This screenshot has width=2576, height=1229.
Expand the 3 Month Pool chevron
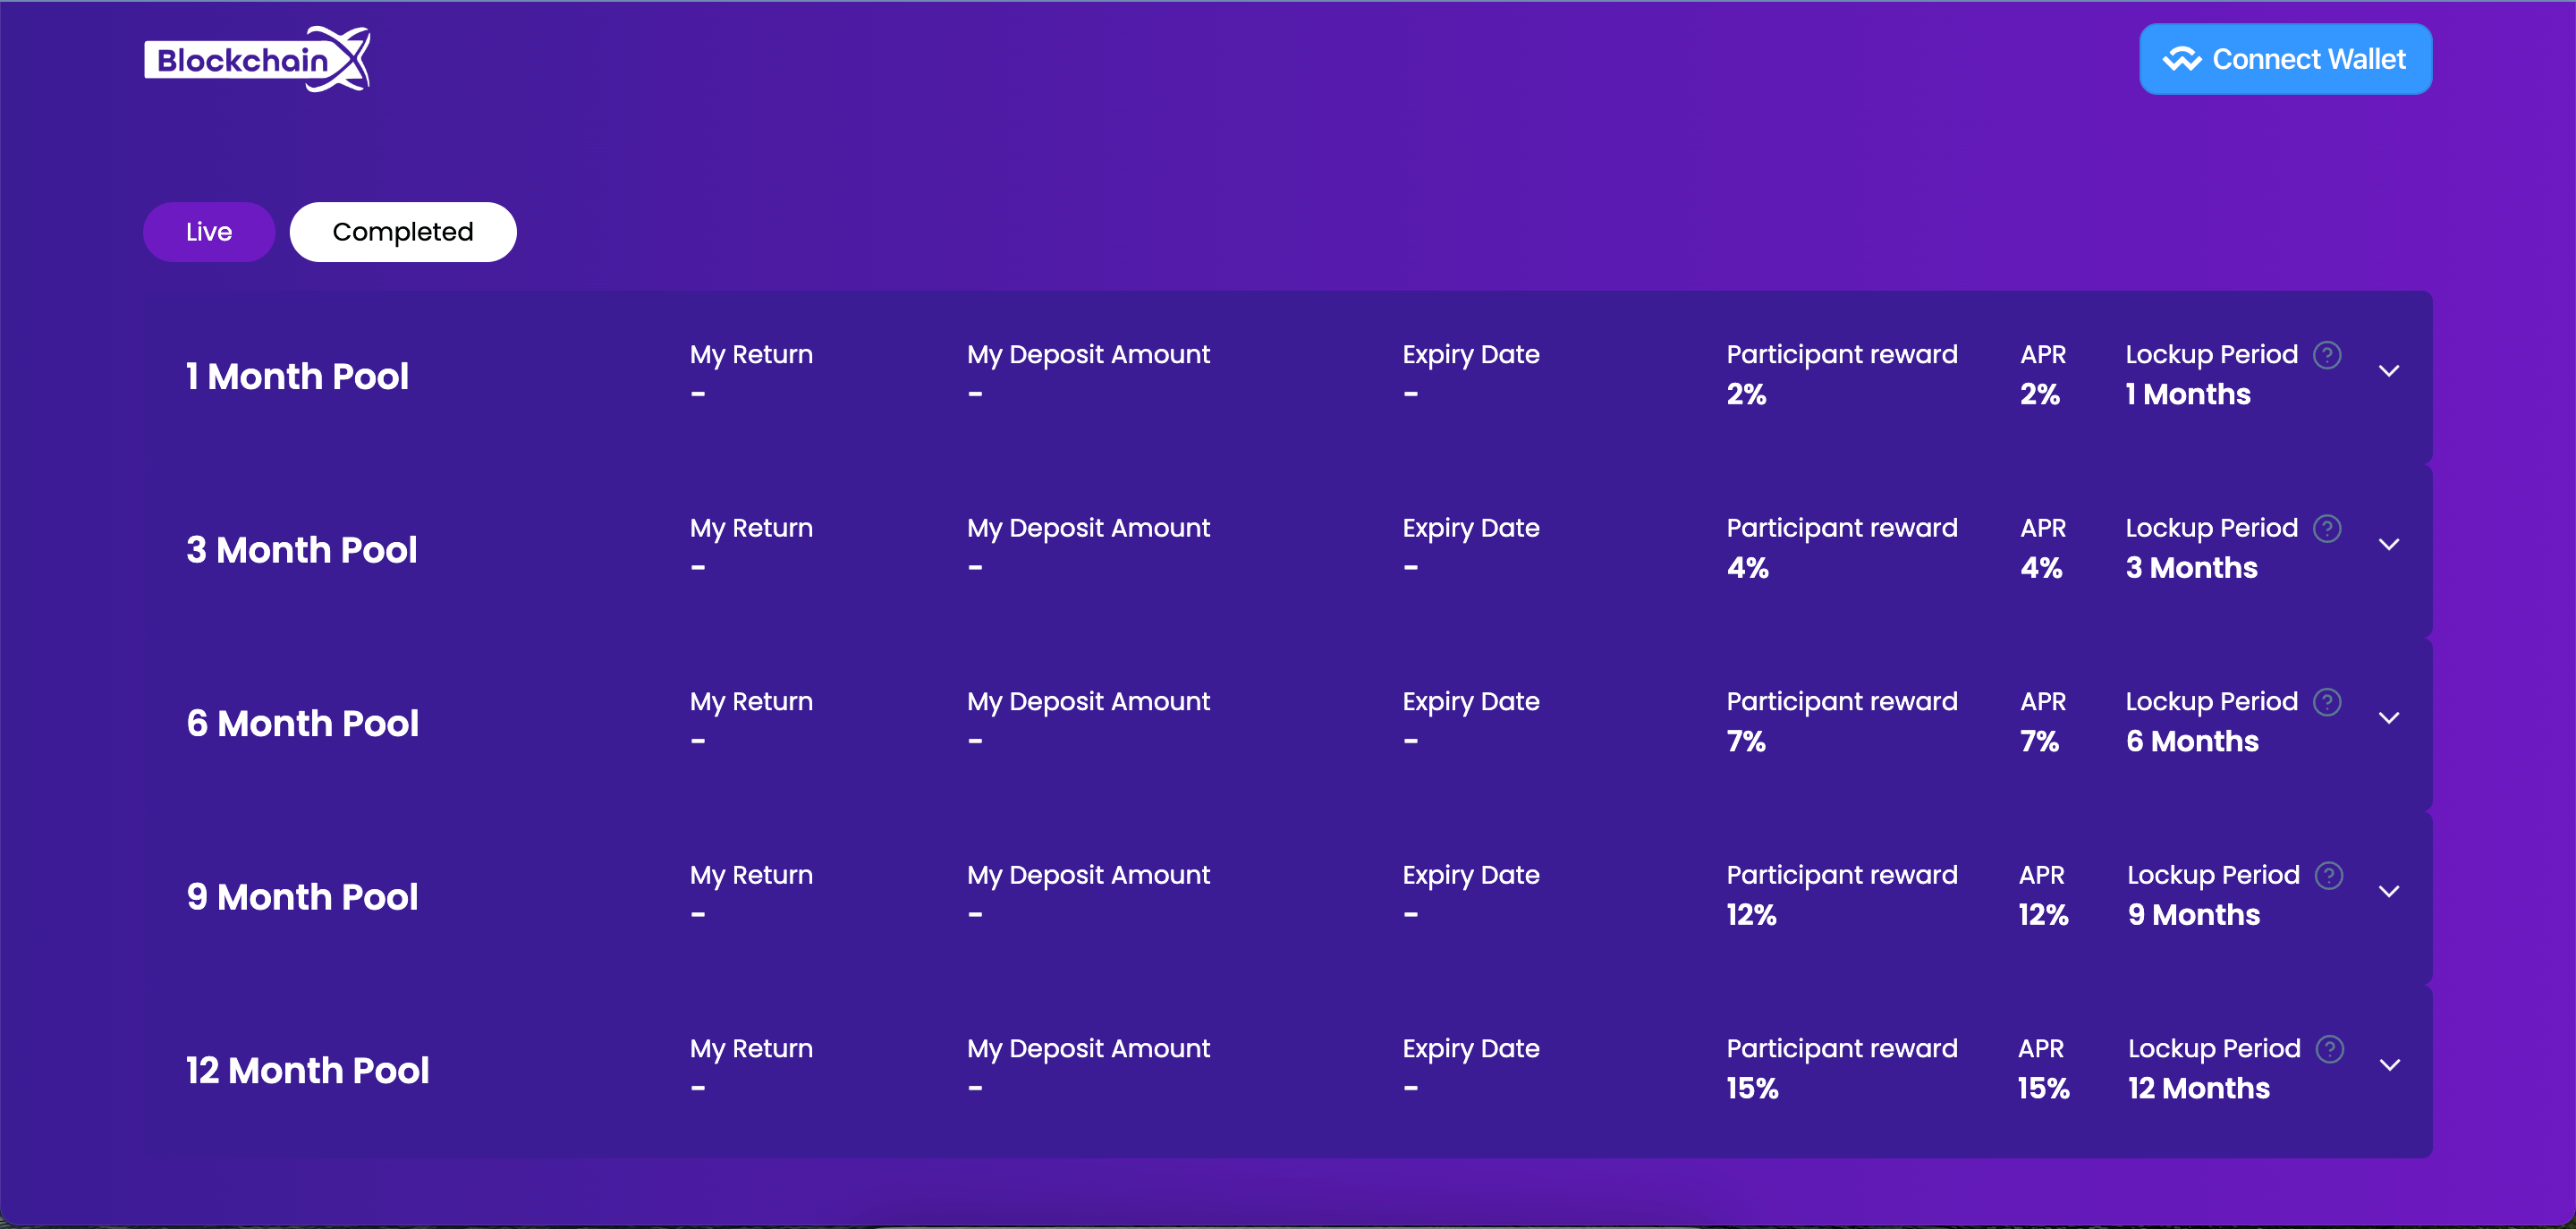point(2389,545)
